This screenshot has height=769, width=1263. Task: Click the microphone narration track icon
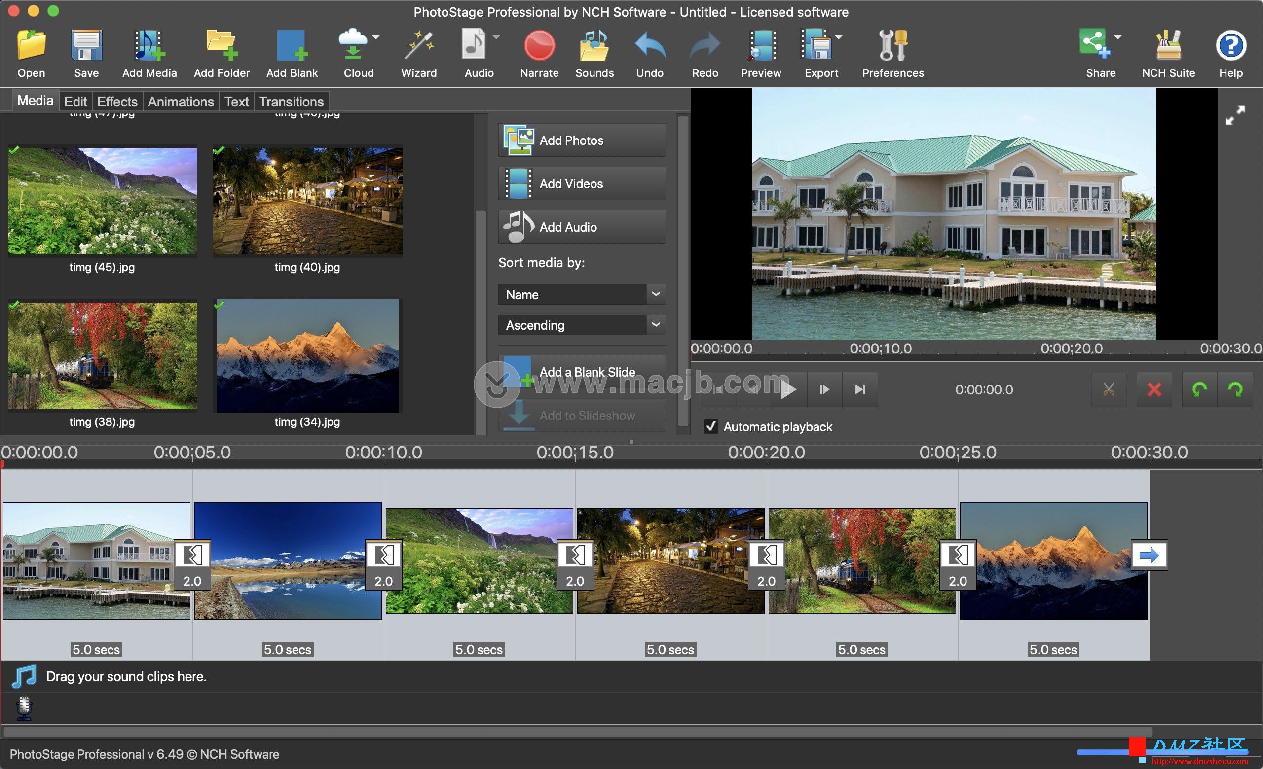[24, 708]
